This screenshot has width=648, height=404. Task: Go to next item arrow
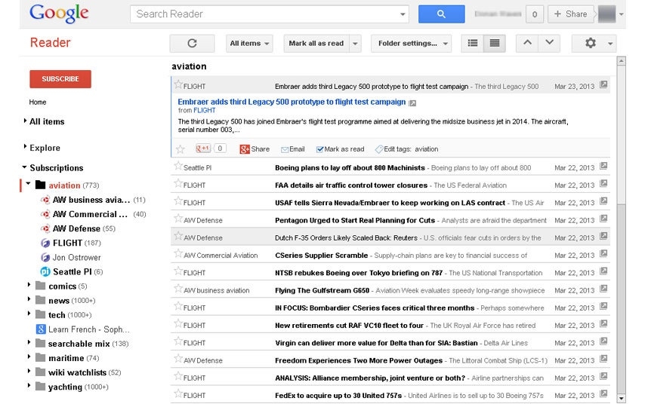549,43
